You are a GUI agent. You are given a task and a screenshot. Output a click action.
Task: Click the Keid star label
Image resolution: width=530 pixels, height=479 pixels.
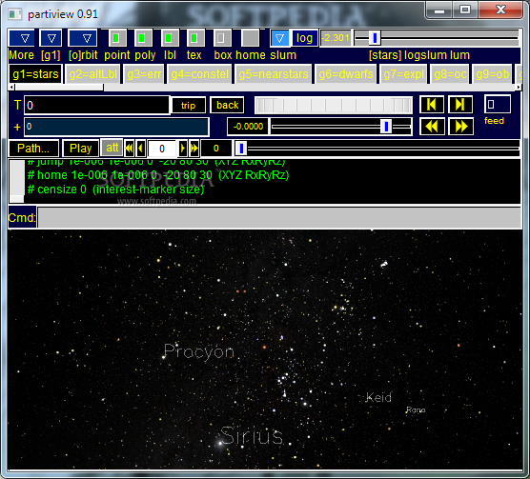tap(378, 397)
